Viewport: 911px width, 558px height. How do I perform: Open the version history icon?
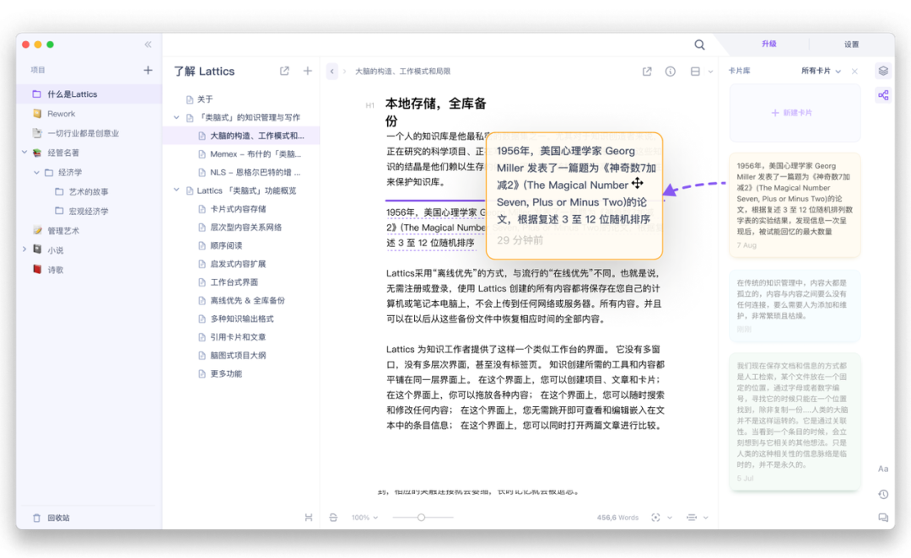tap(883, 494)
